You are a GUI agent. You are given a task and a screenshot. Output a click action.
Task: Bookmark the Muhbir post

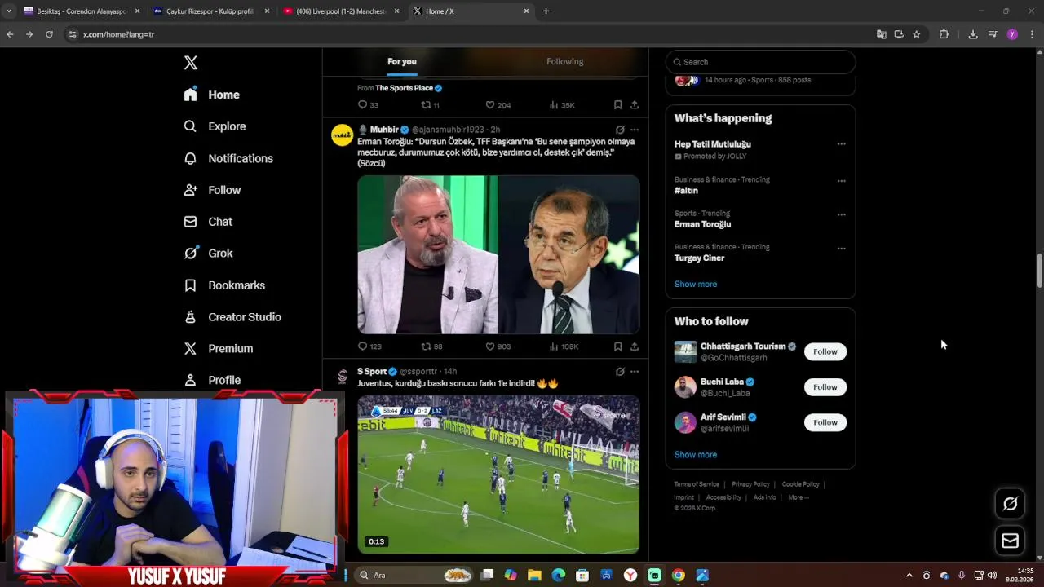(617, 346)
